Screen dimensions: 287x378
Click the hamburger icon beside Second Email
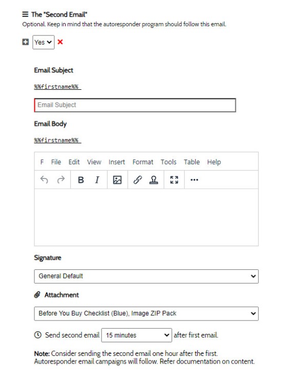(25, 14)
